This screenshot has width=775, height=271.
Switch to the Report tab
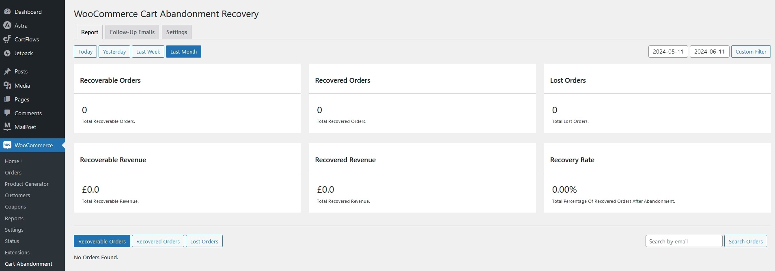[90, 32]
